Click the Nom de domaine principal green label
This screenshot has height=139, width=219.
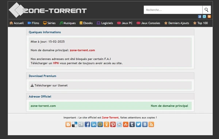click(169, 106)
